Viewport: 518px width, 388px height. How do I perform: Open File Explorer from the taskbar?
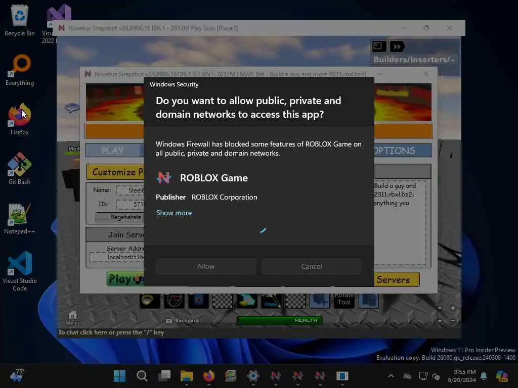point(187,376)
